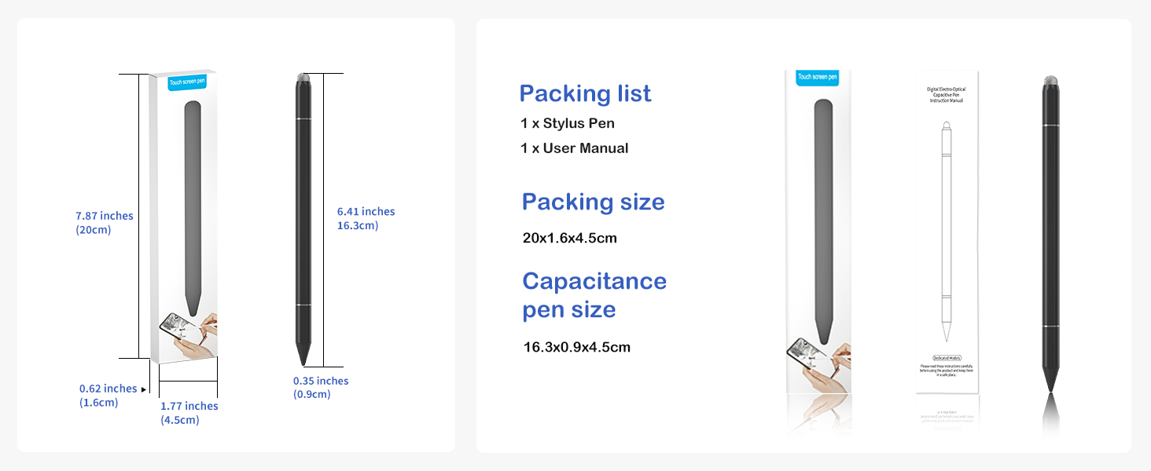Click the '16.3x0.9x4.5cm' dimensions text

tap(577, 347)
